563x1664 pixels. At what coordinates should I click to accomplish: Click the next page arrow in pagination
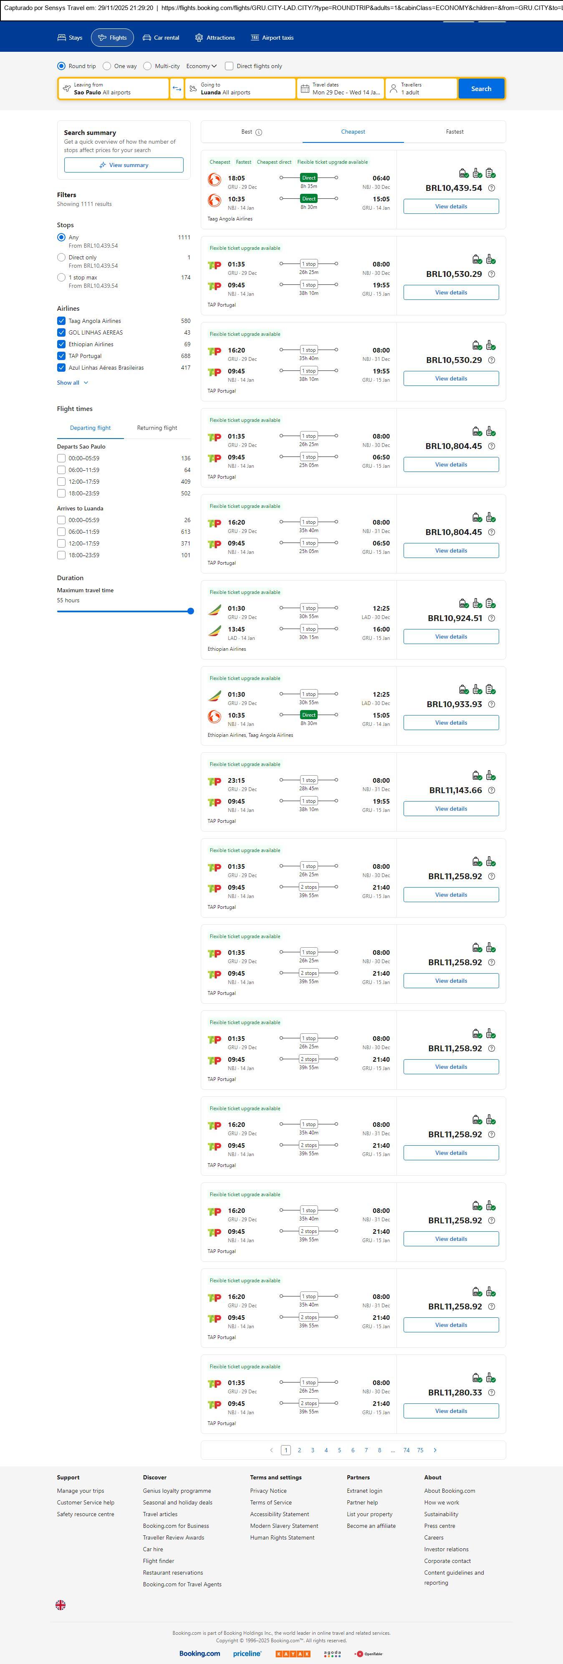(x=435, y=1450)
